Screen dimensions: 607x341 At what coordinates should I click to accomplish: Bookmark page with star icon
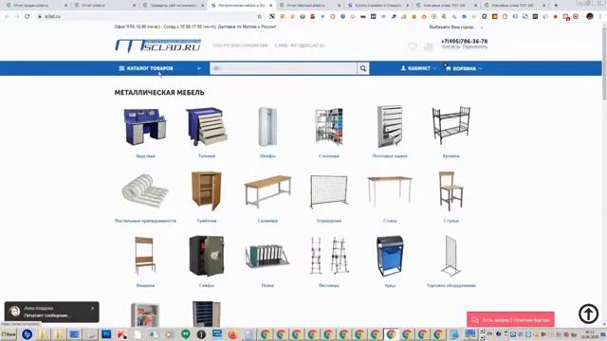260,17
